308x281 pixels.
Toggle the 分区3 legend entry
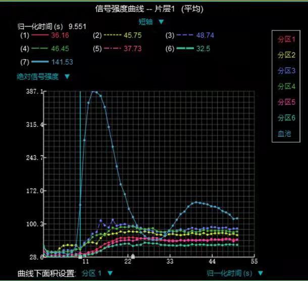(286, 70)
